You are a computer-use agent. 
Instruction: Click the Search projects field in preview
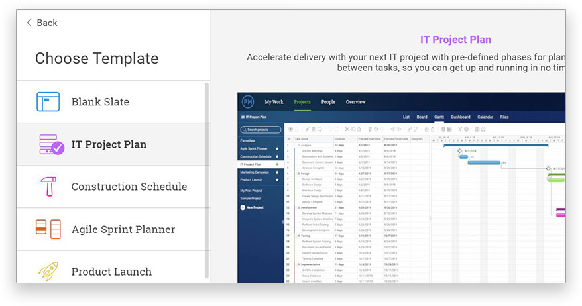point(261,129)
